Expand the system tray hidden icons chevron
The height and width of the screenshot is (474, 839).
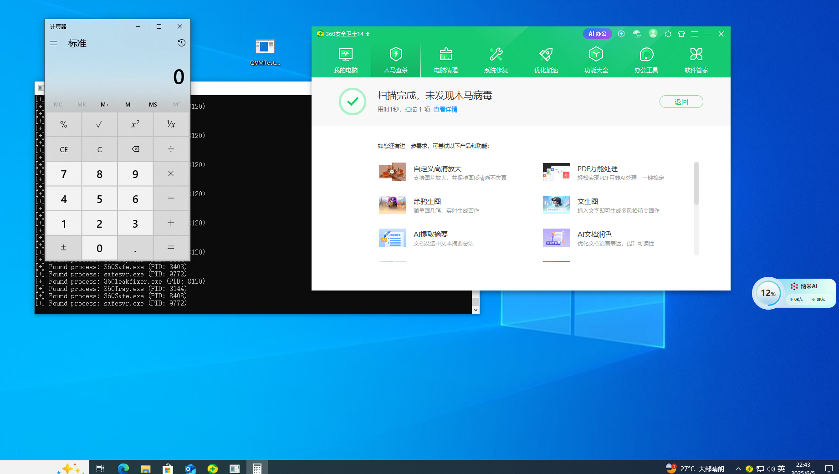click(x=738, y=469)
